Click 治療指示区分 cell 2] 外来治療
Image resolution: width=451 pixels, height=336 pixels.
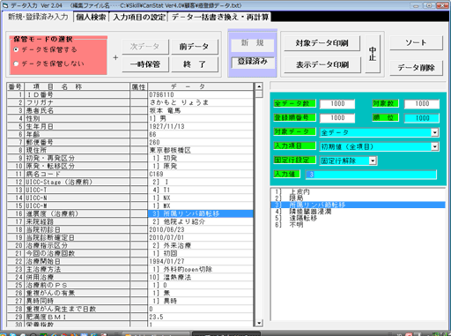coord(201,245)
